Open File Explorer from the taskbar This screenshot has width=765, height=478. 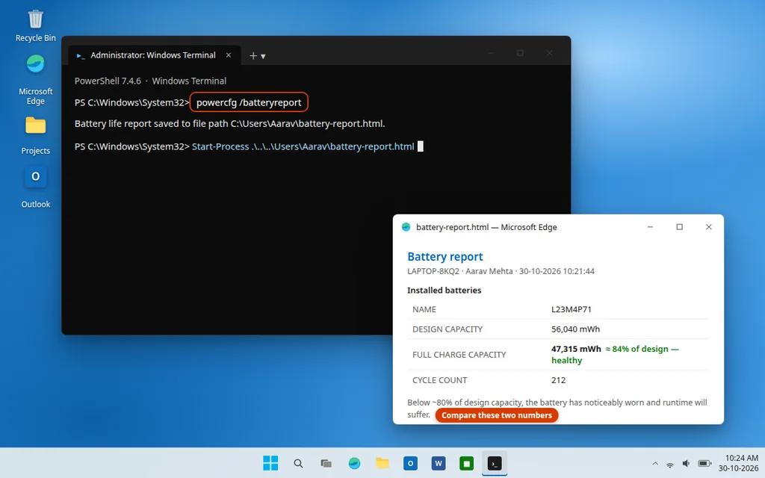pos(382,463)
